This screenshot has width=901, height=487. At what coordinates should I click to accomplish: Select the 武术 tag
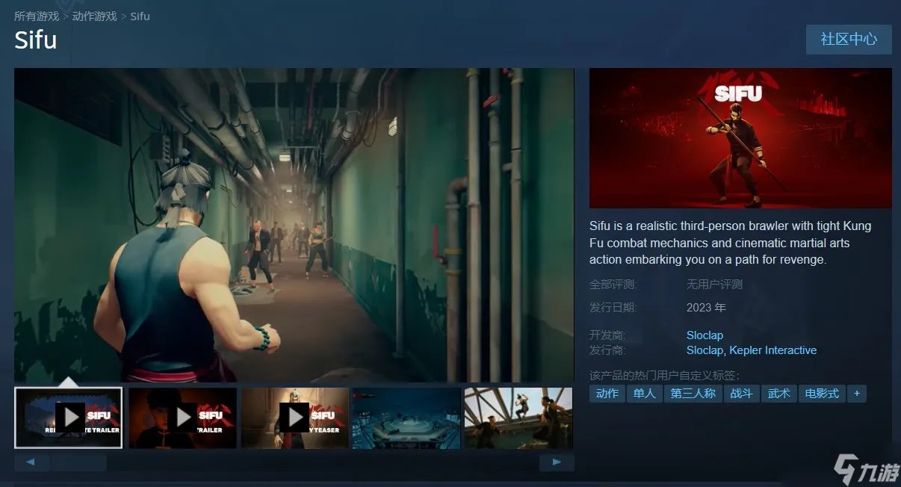point(779,394)
